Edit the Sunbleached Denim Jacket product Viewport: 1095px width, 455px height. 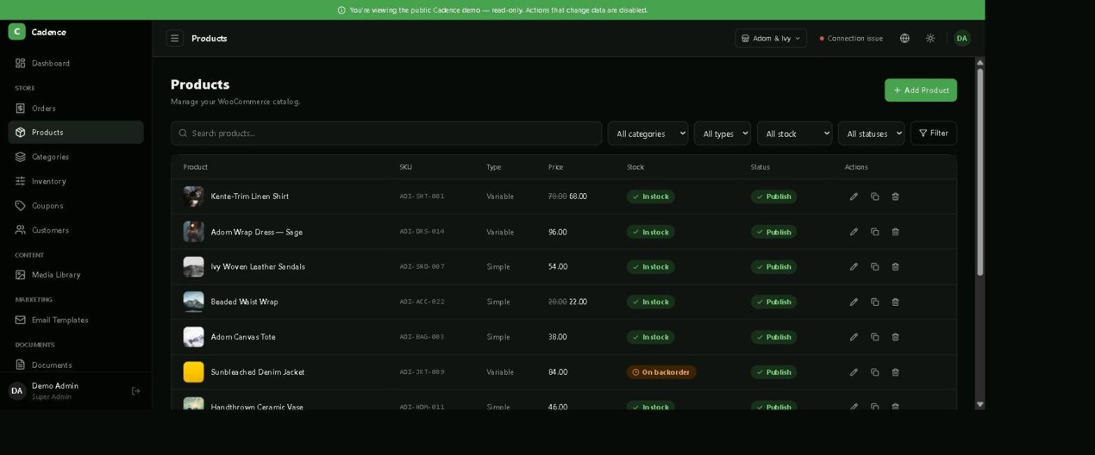click(x=853, y=372)
